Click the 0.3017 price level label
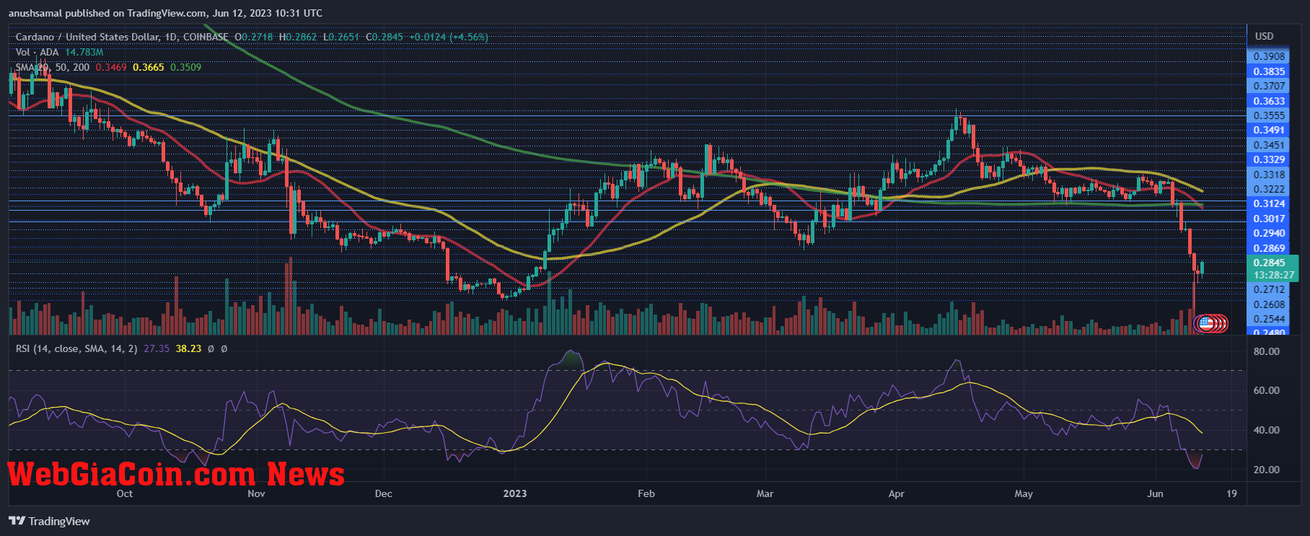The height and width of the screenshot is (536, 1310). 1269,219
